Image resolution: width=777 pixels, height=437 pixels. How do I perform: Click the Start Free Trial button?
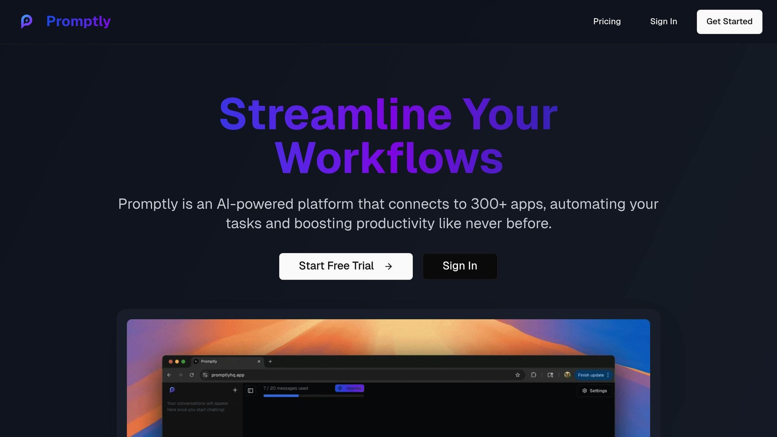tap(346, 266)
